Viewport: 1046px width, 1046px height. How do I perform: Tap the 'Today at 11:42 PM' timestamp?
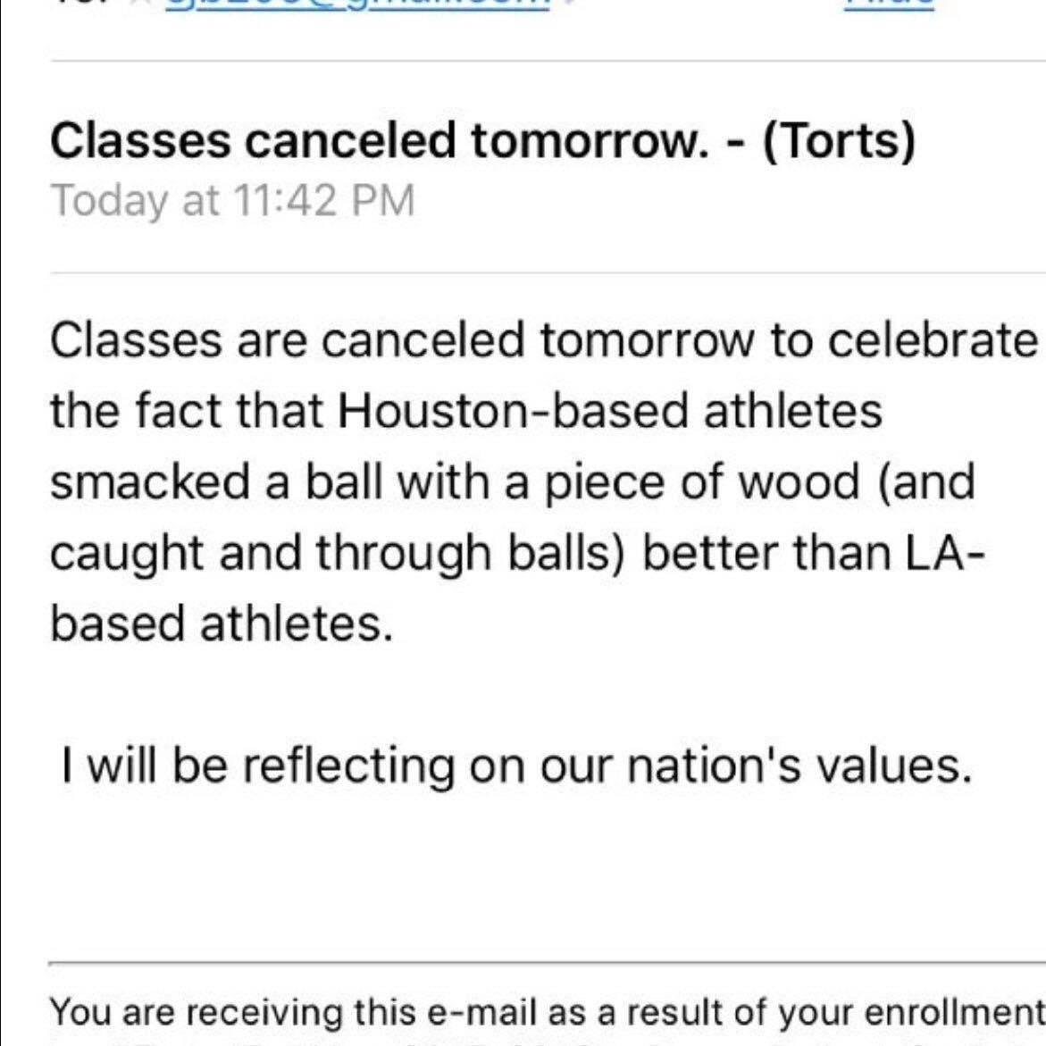[233, 201]
